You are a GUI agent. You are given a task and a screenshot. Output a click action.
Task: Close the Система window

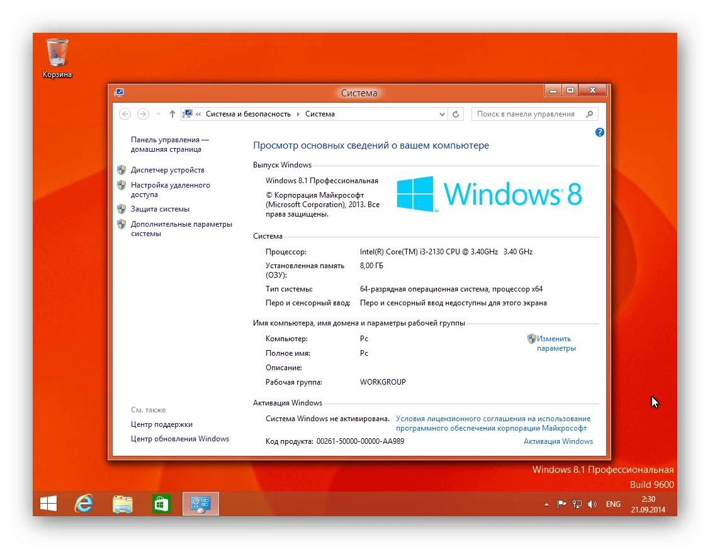pos(592,91)
